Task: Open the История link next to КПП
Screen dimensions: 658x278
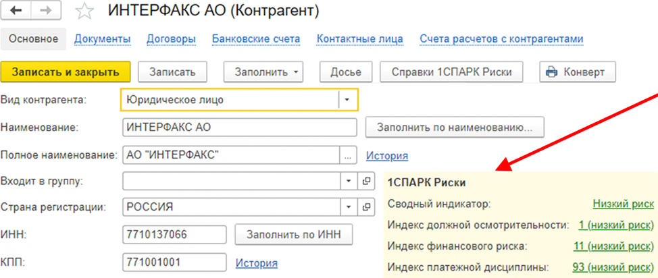Action: point(257,263)
